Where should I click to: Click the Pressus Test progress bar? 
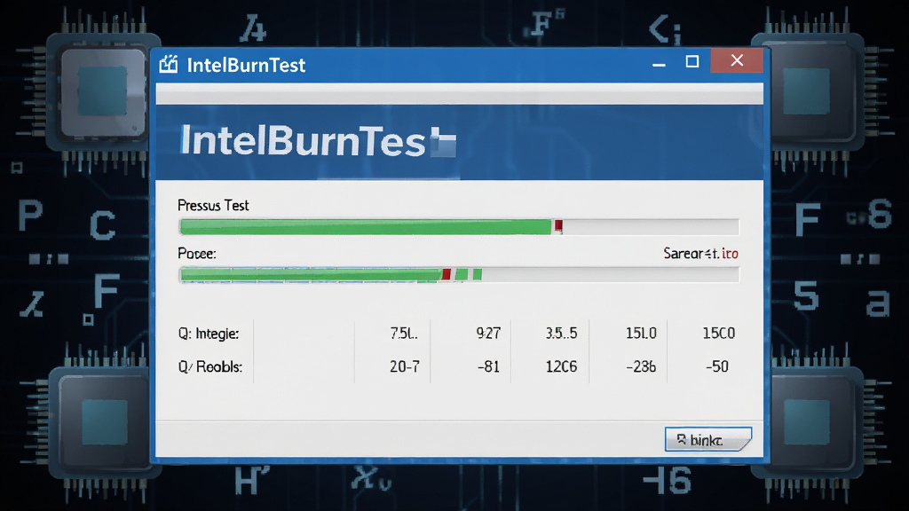[459, 226]
